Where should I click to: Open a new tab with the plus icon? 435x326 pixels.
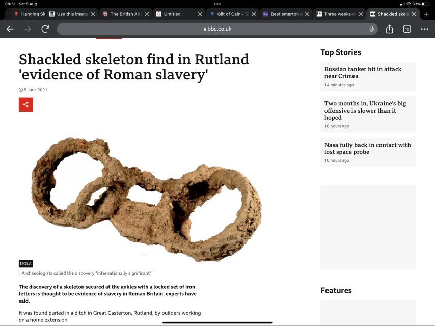[x=426, y=14]
